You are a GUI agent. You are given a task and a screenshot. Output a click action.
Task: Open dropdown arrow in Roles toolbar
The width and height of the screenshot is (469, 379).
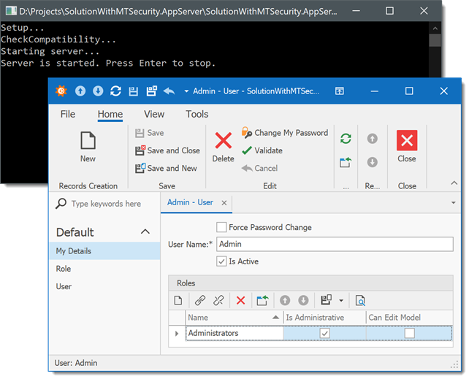click(x=341, y=300)
